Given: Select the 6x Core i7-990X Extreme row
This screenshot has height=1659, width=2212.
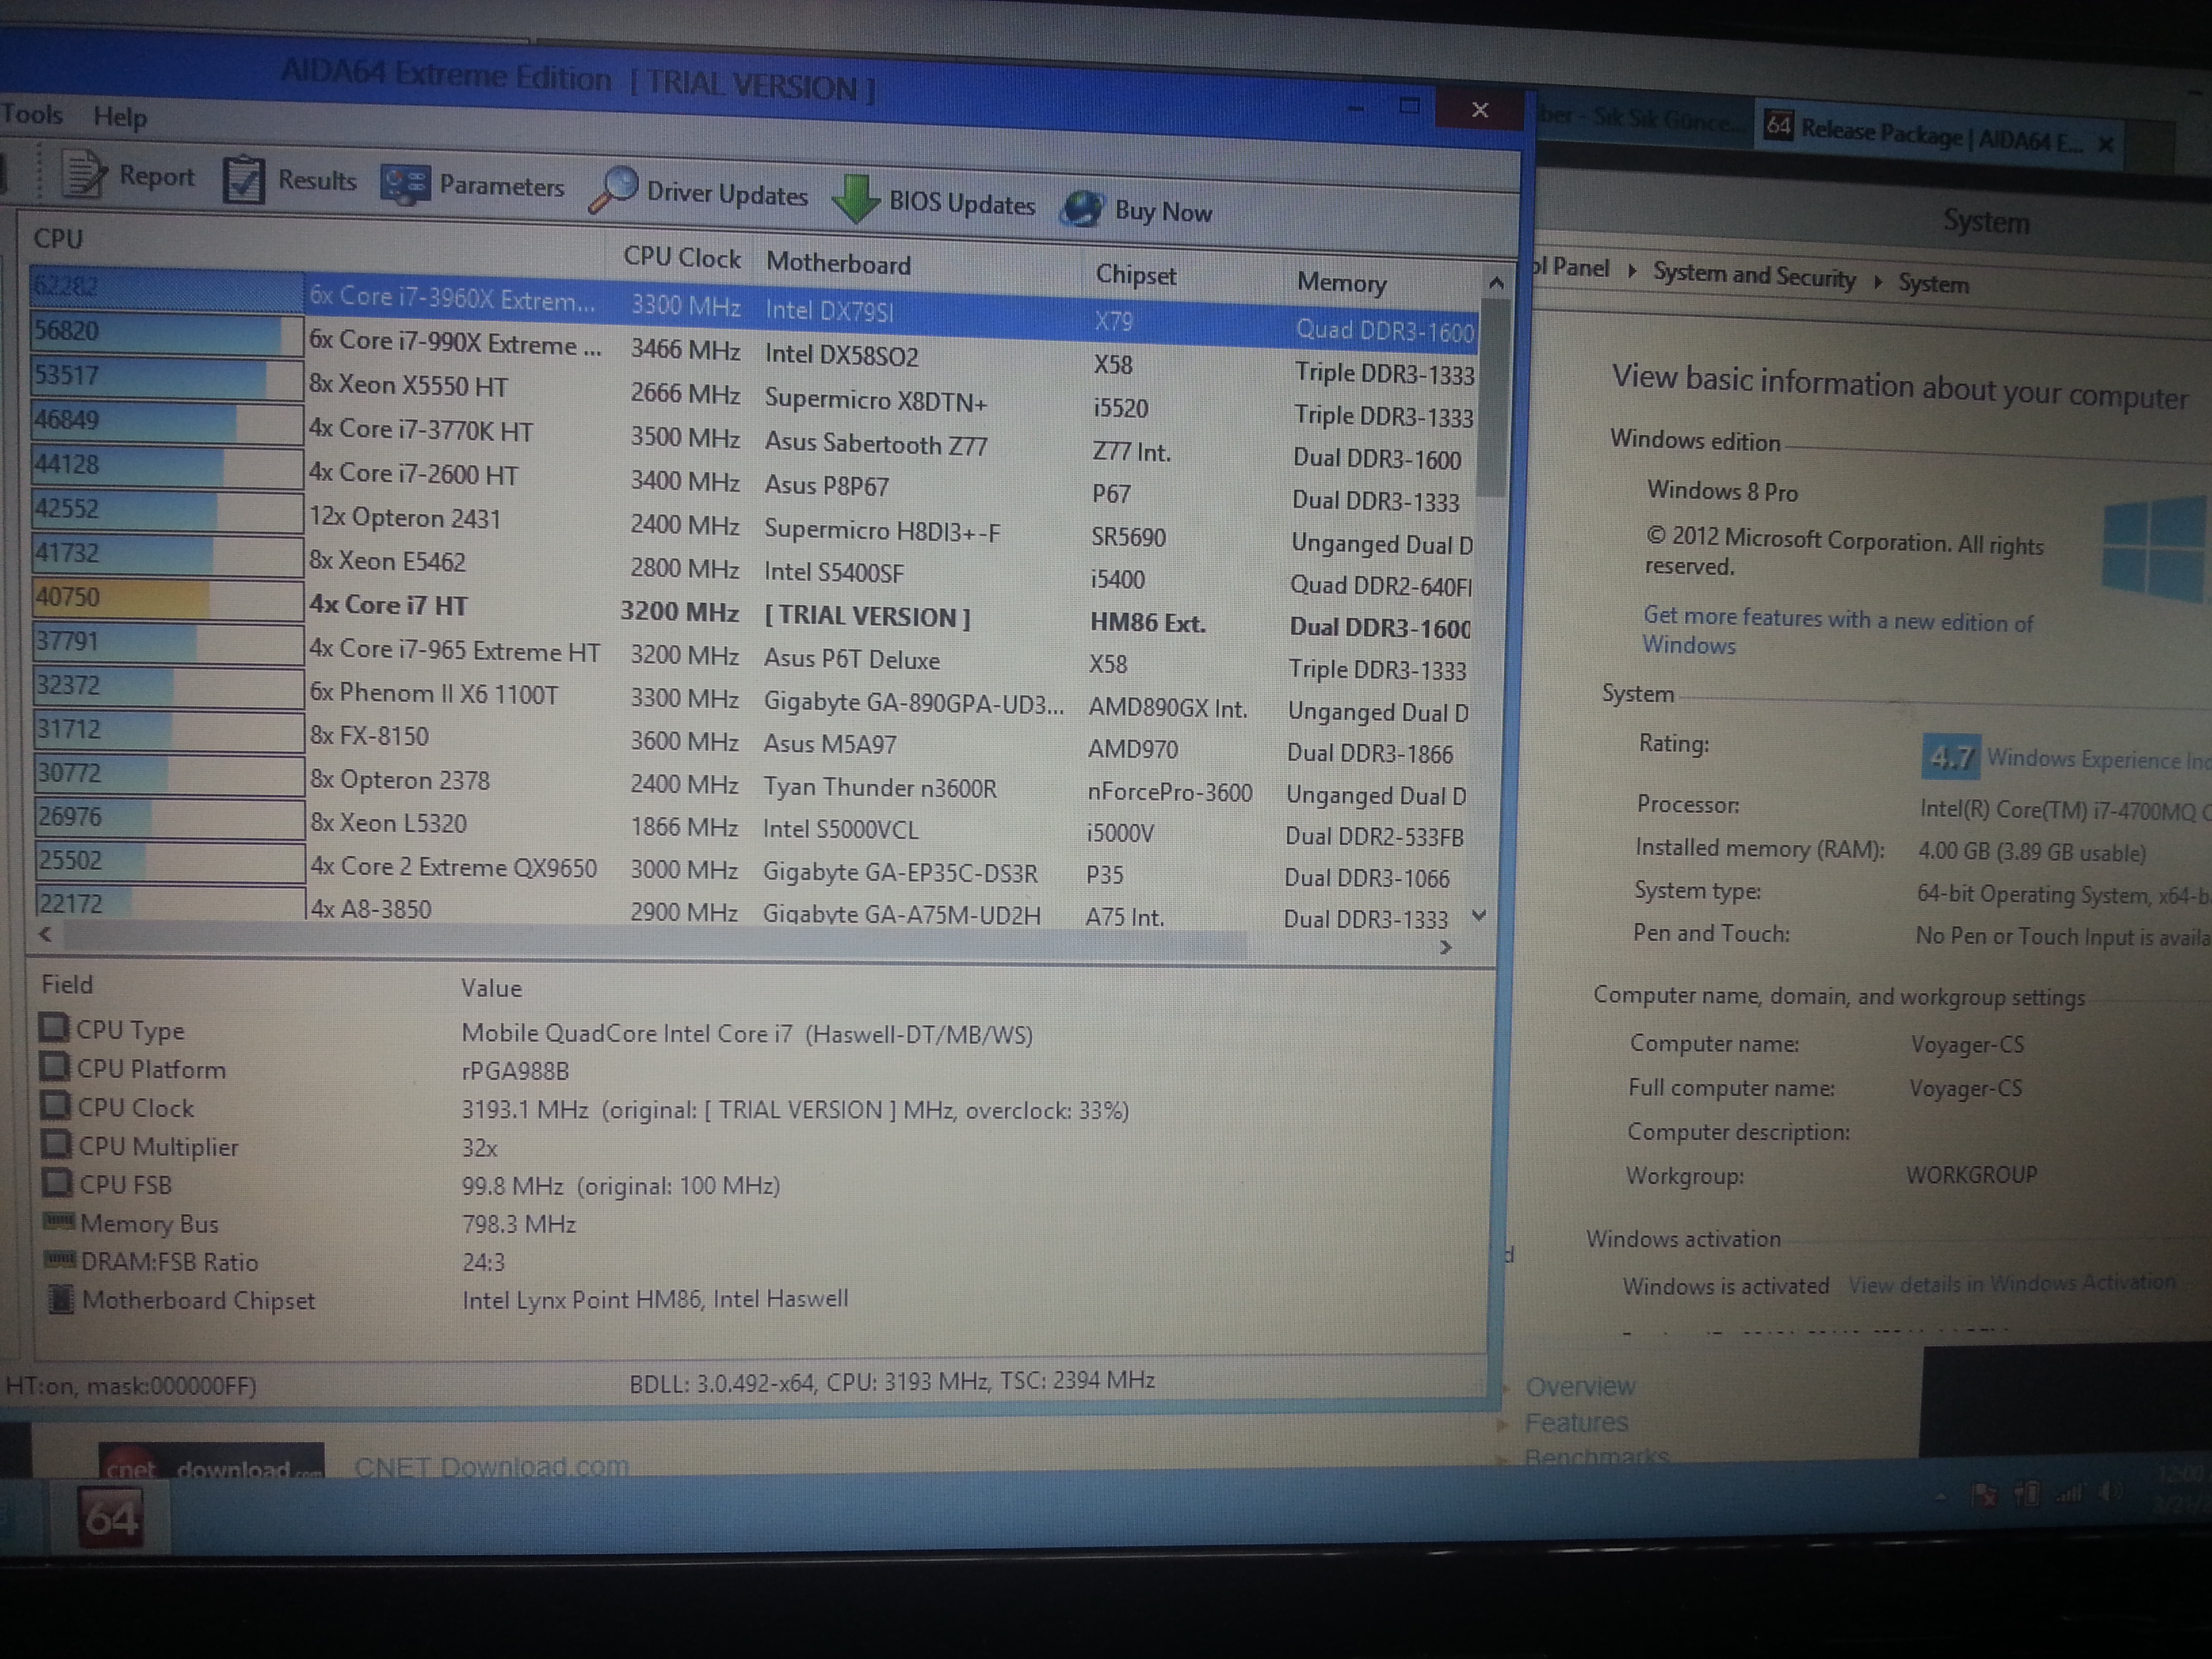Looking at the screenshot, I should [754, 352].
